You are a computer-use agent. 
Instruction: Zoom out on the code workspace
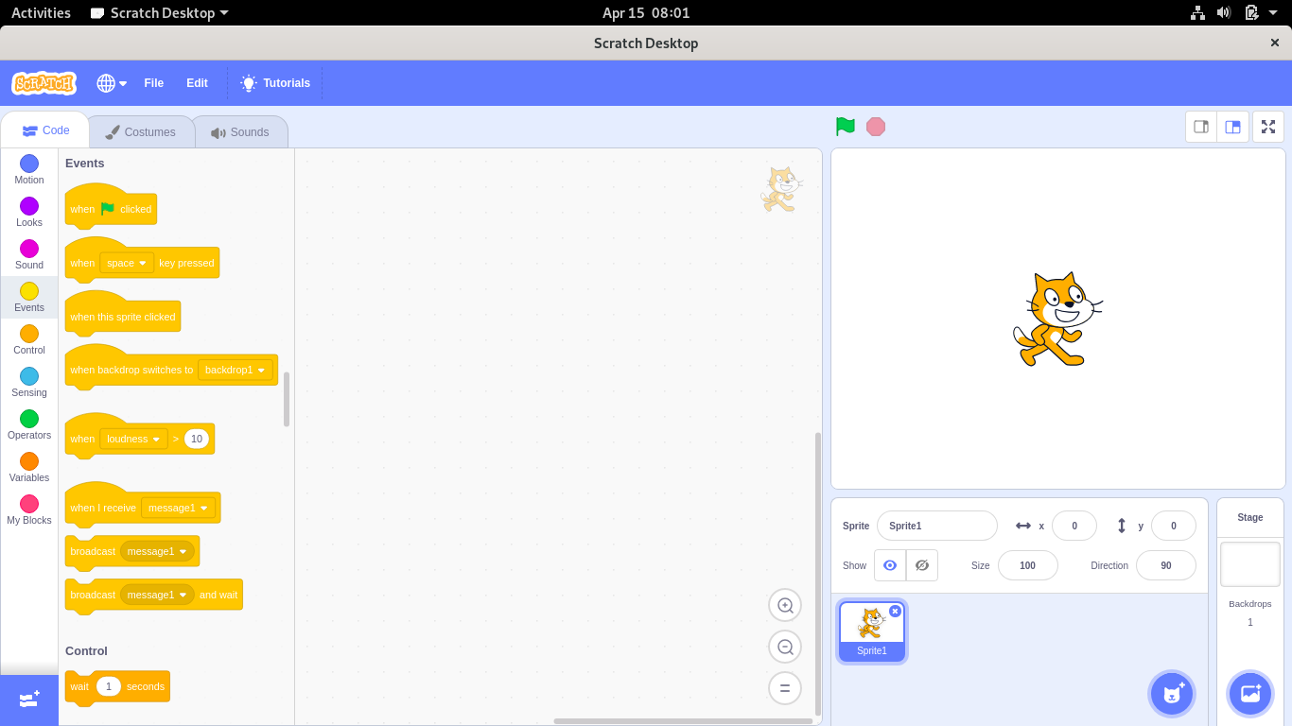[x=785, y=647]
